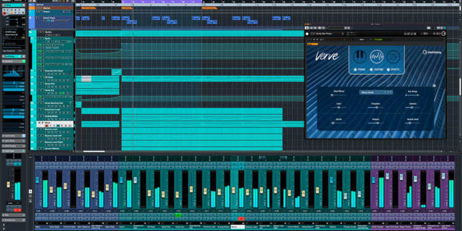This screenshot has height=231, width=462.
Task: Click Lofi Piano instrument slot in Inspector
Action: 14,56
